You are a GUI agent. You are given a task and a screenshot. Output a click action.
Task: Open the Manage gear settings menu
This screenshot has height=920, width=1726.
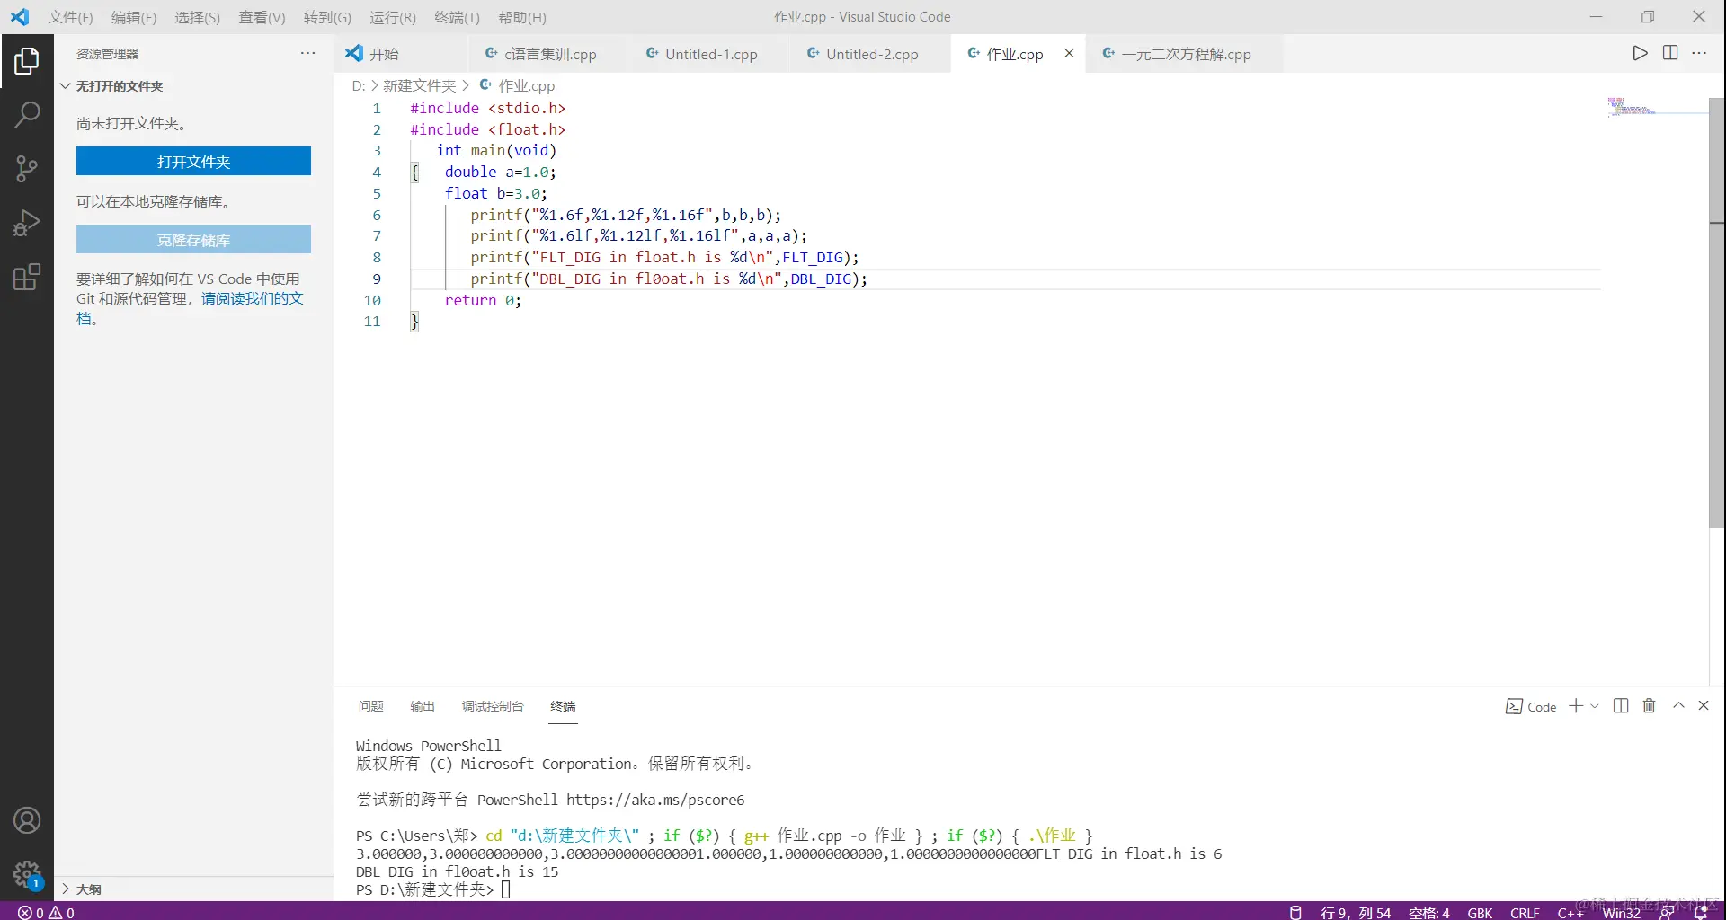tap(27, 874)
